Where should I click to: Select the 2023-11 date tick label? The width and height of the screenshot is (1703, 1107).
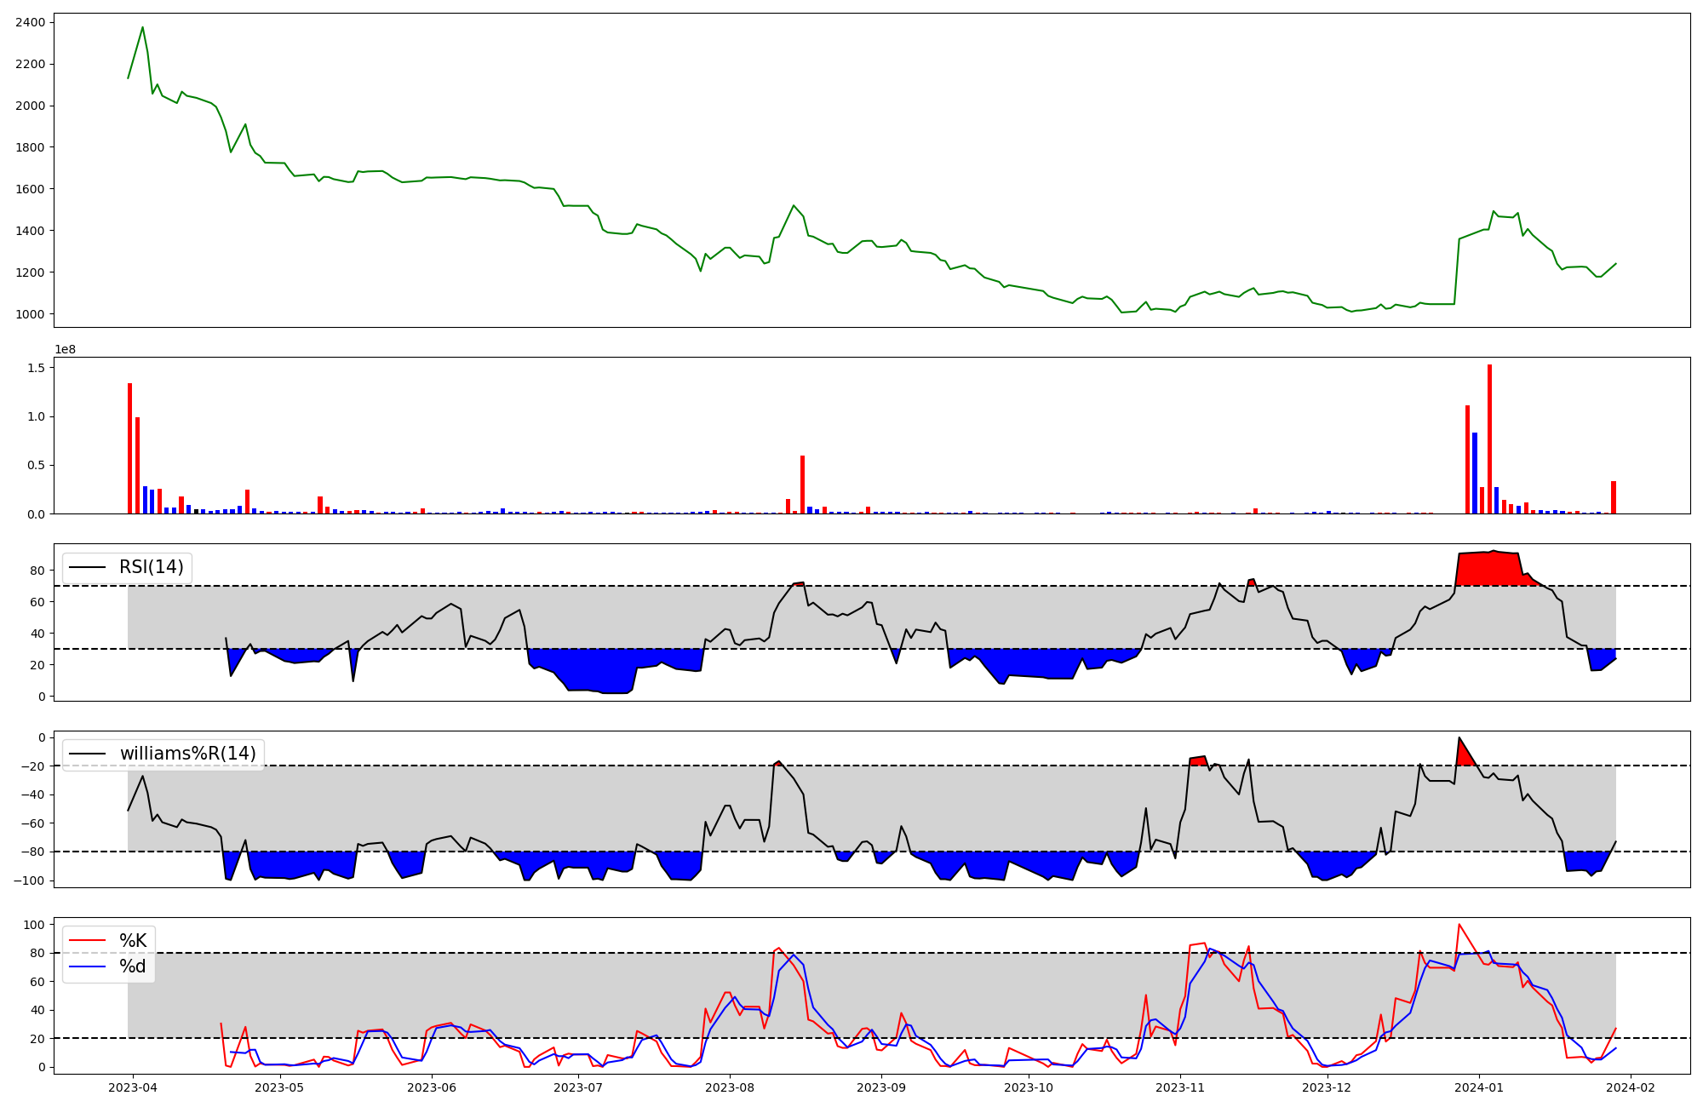[x=1181, y=1087]
